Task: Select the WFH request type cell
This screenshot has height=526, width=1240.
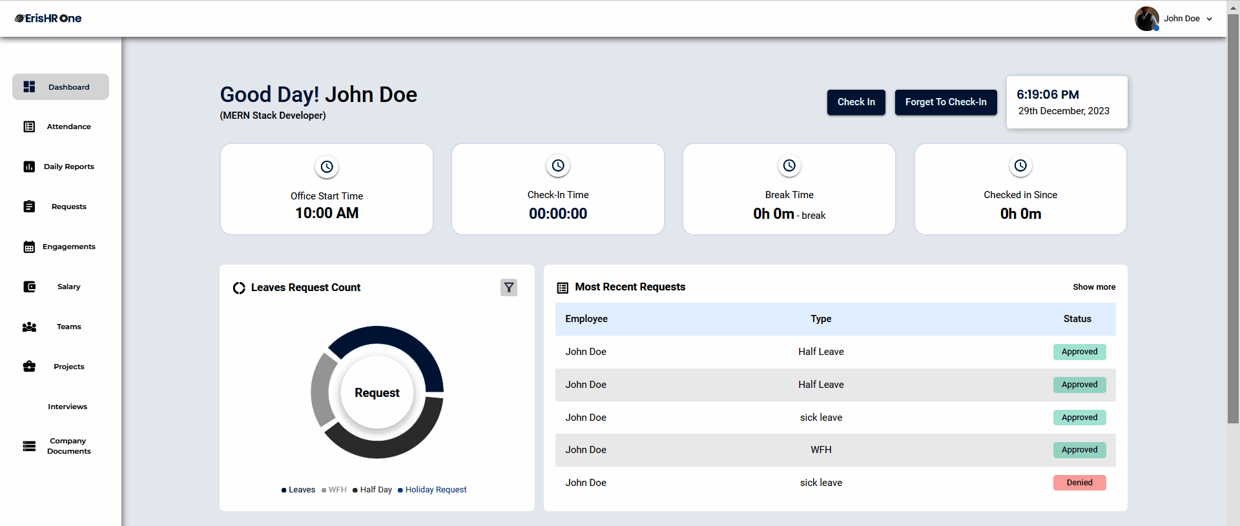Action: coord(821,450)
